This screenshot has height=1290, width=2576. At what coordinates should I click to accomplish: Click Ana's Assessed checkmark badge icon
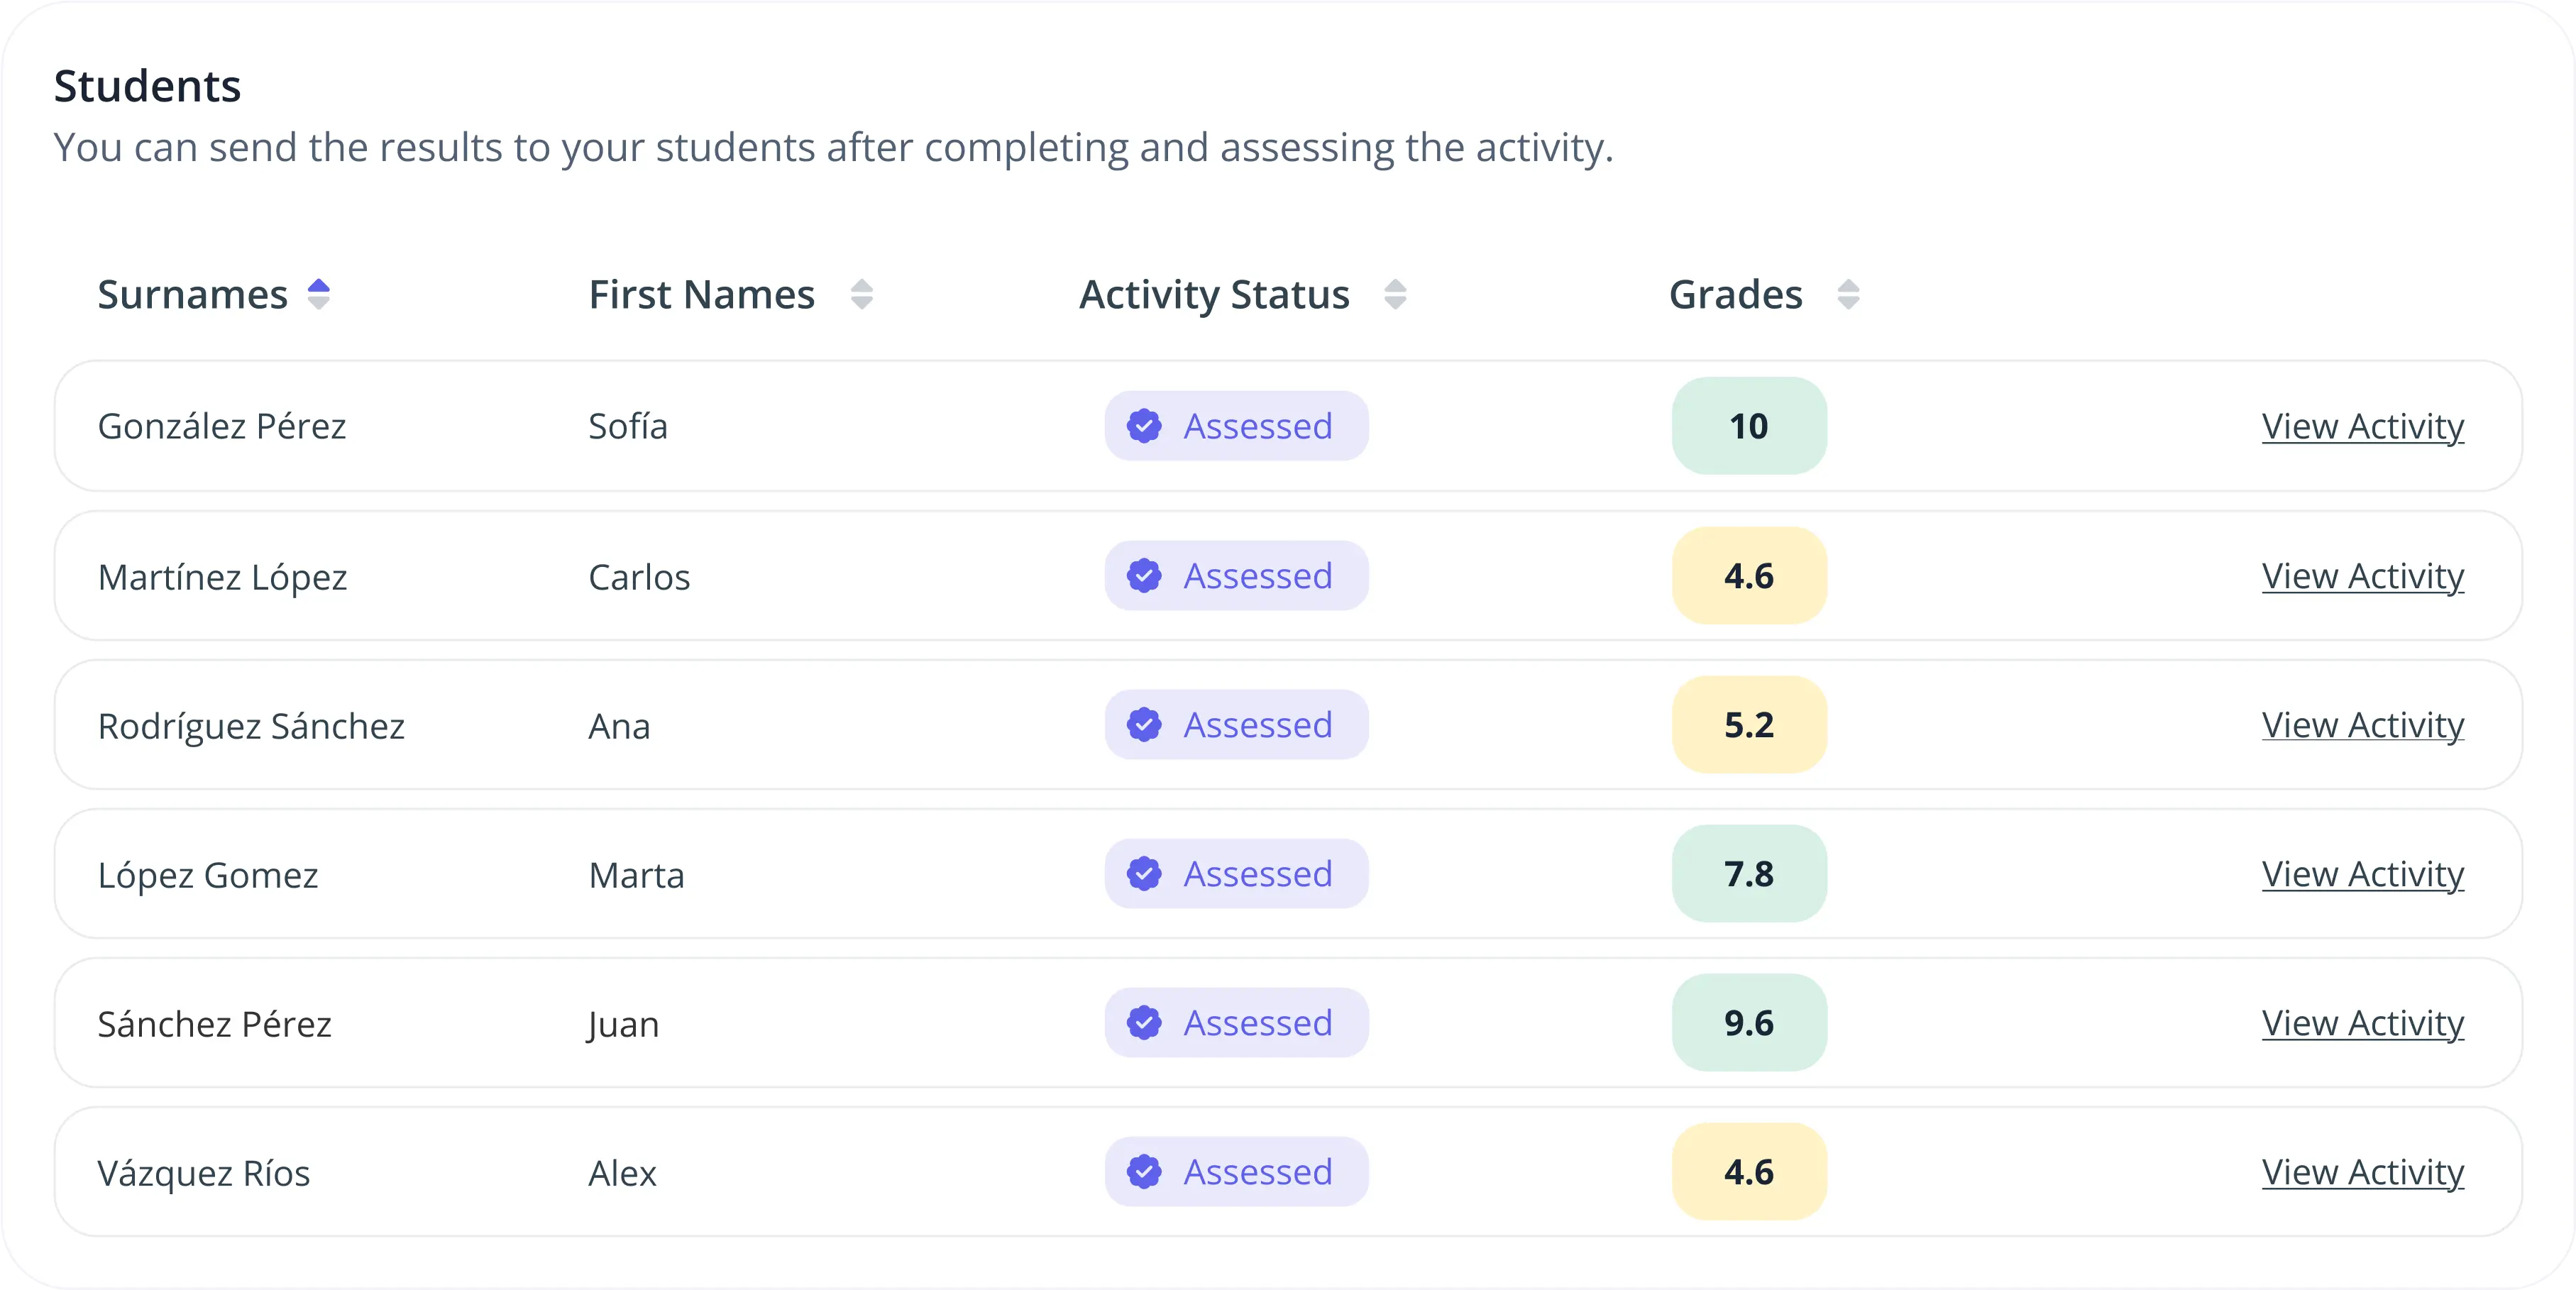(1144, 725)
